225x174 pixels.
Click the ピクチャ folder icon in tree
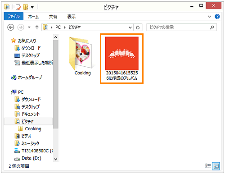[x=17, y=121]
